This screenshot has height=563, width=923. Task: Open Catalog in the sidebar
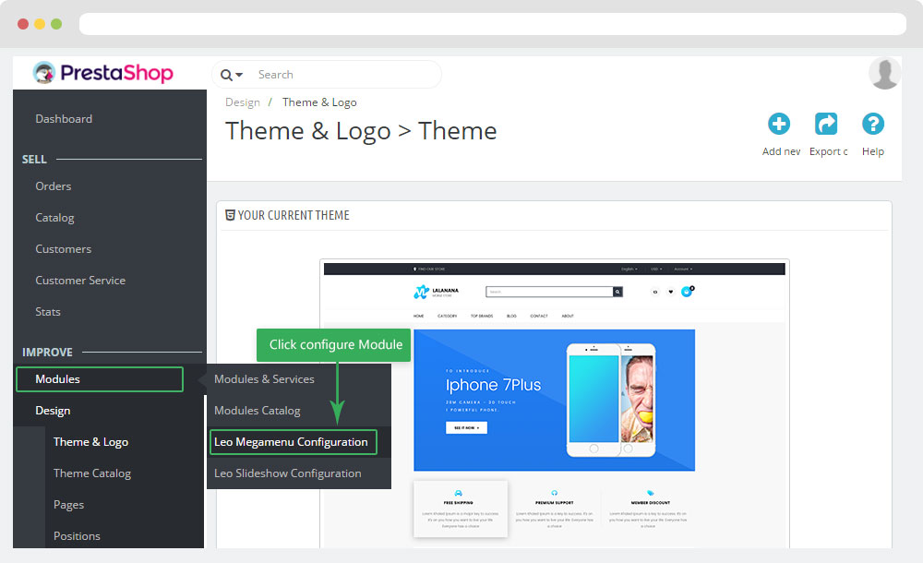(54, 218)
